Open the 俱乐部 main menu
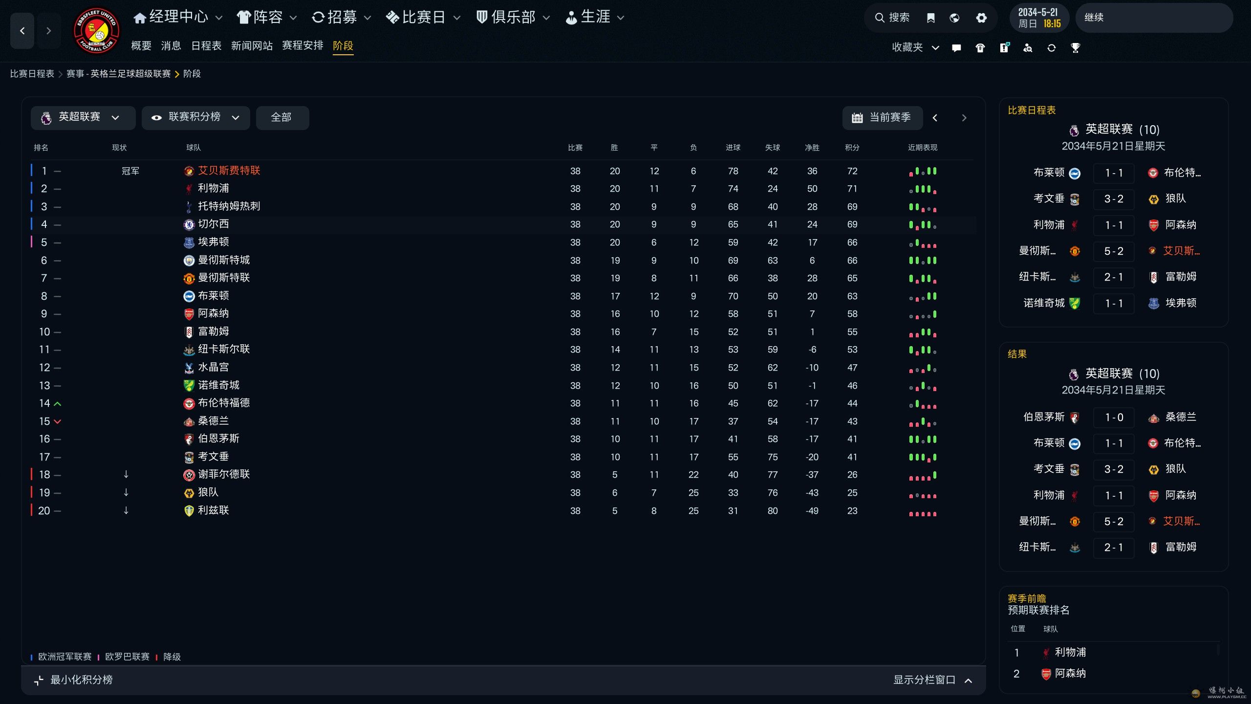The width and height of the screenshot is (1251, 704). pos(513,18)
